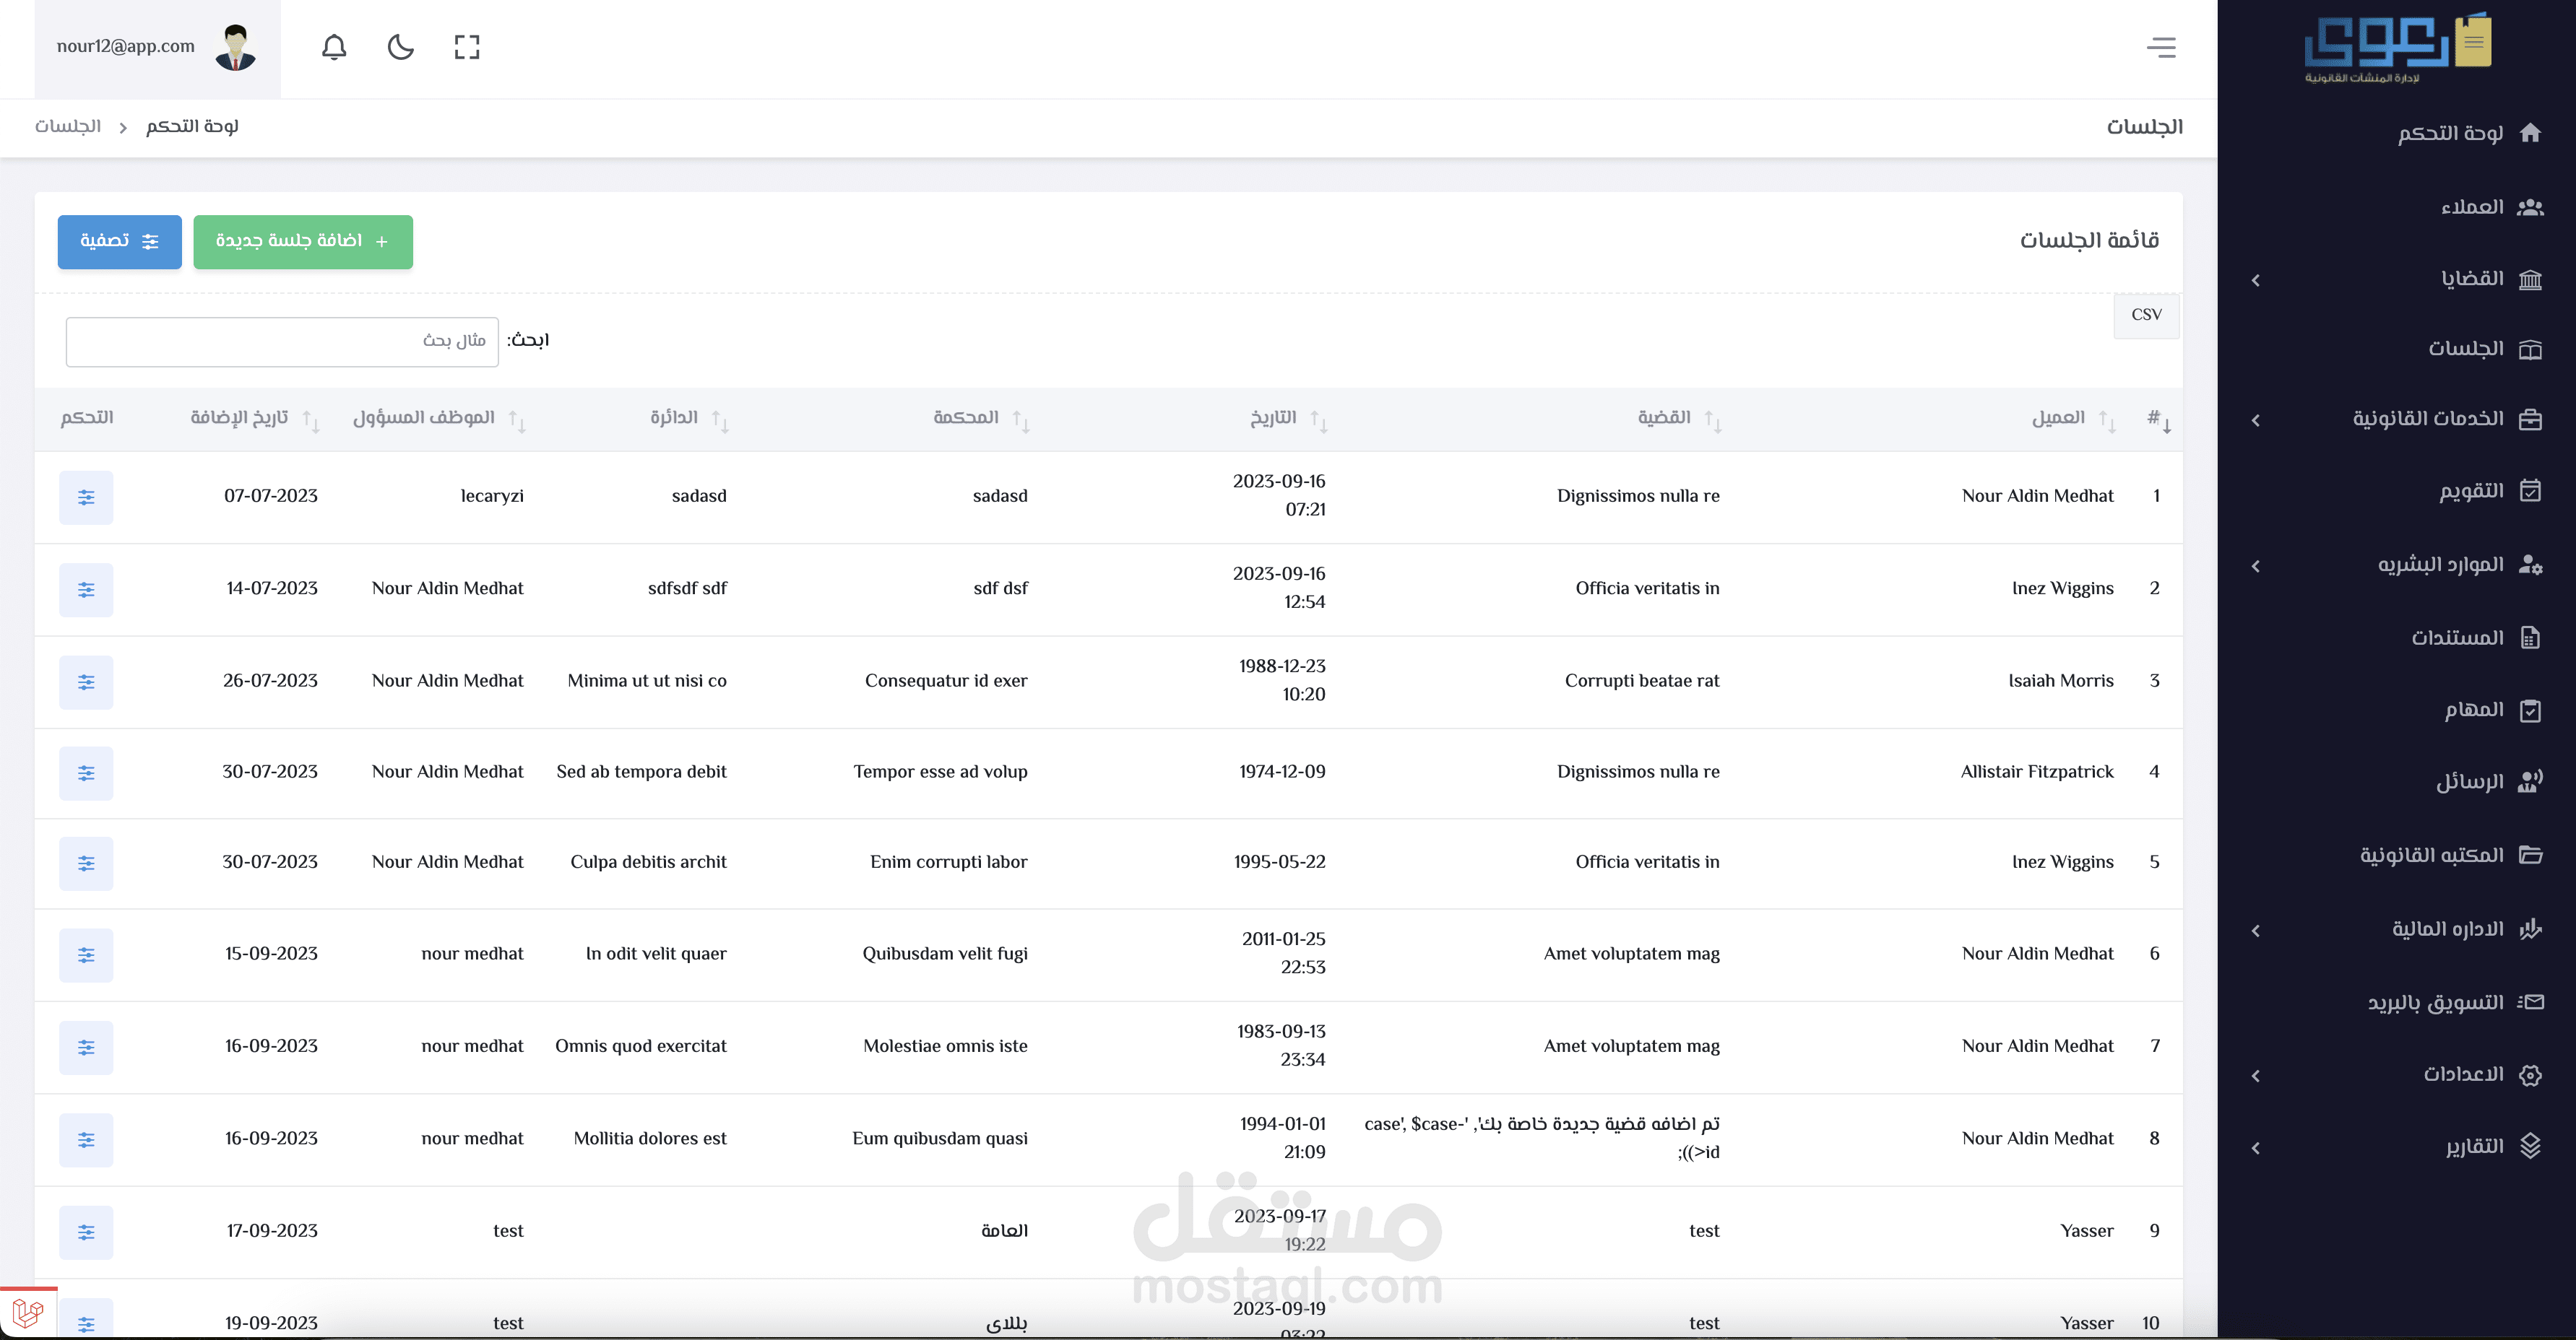
Task: Click the user avatar picture
Action: point(236,47)
